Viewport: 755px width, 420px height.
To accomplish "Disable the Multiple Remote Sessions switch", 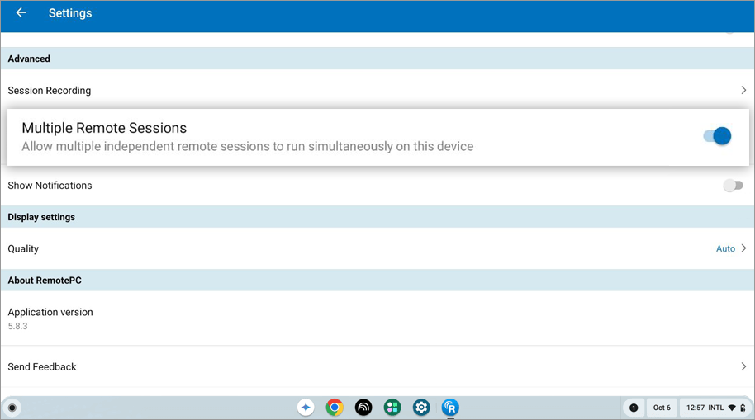I will [x=717, y=136].
